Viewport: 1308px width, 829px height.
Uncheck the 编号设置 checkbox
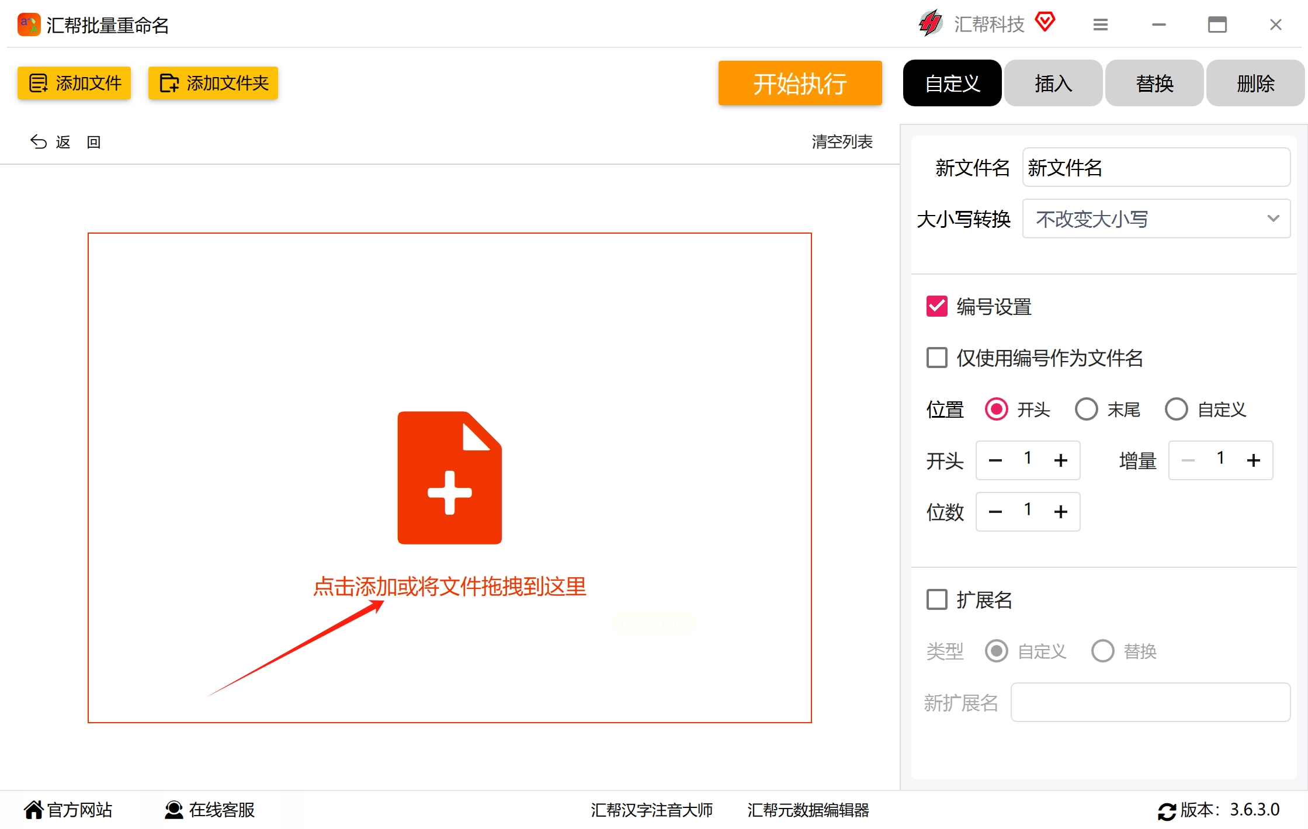point(936,306)
